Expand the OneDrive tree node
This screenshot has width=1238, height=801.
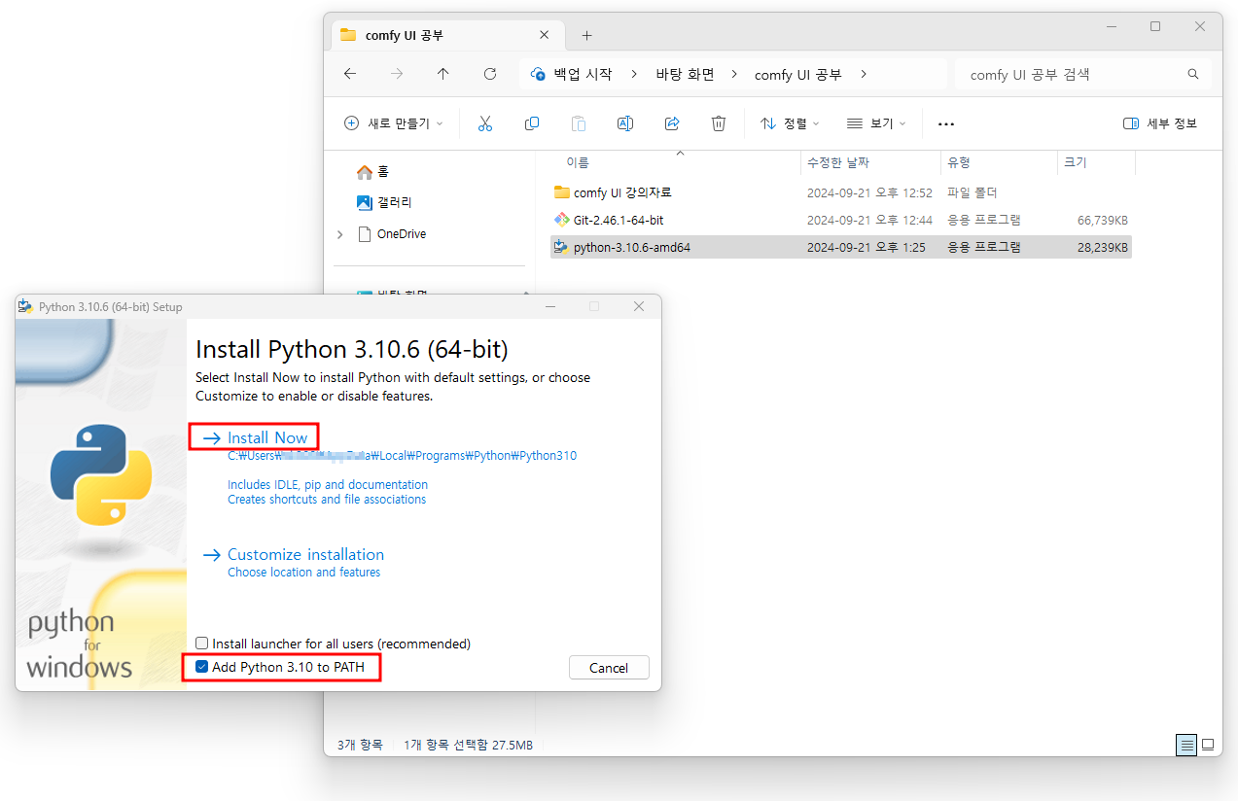pos(339,234)
